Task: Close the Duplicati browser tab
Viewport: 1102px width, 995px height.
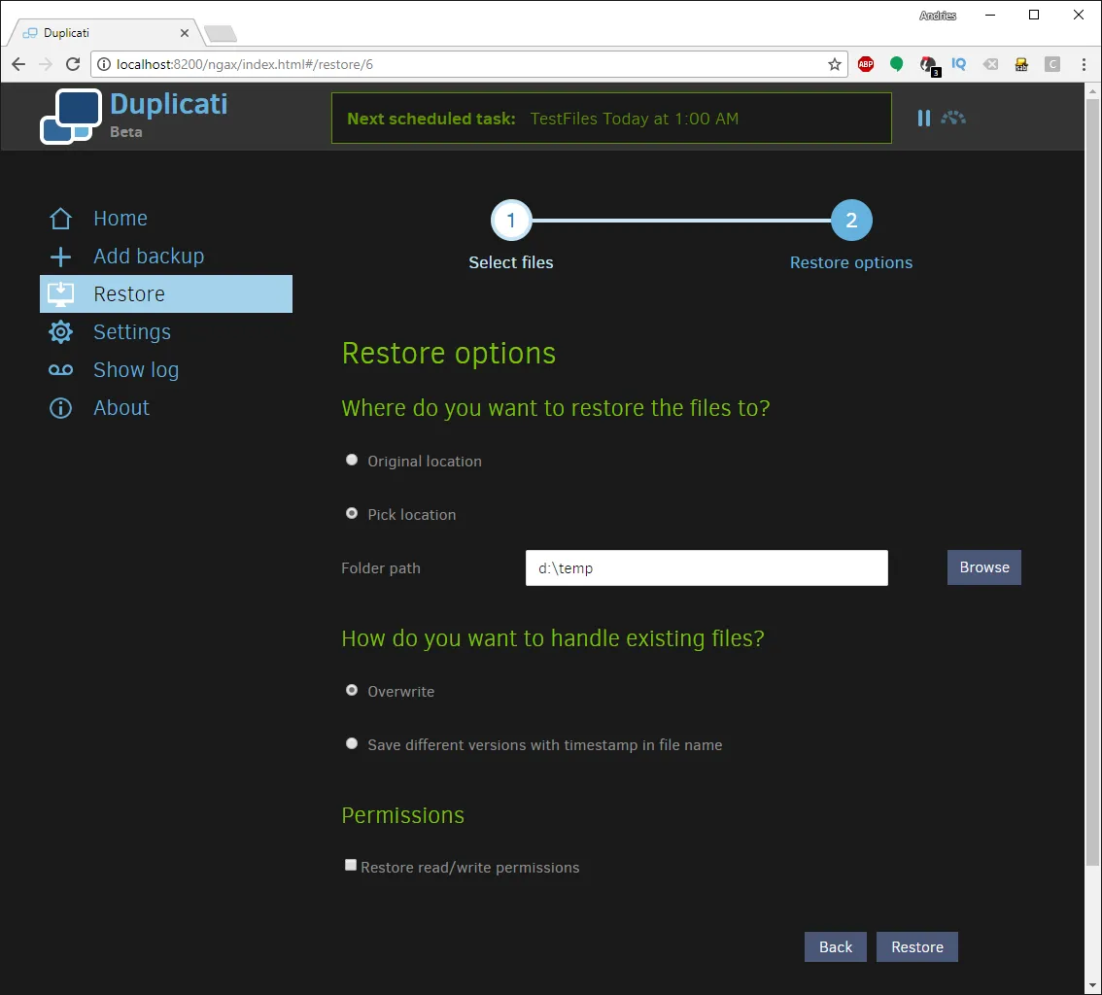Action: coord(184,33)
